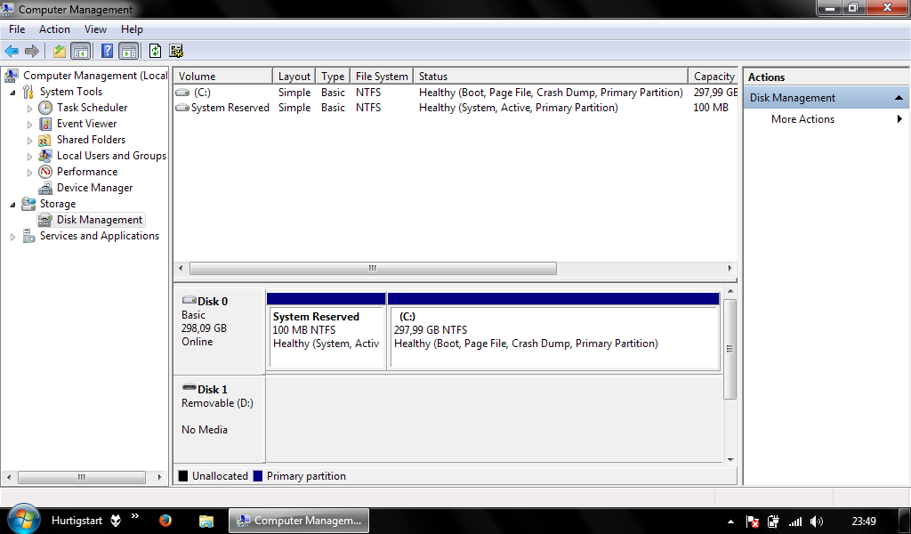
Task: Open the Action menu
Action: [x=54, y=29]
